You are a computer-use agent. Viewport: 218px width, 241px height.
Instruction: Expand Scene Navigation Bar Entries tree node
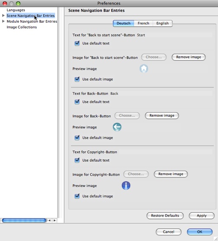click(x=3, y=16)
